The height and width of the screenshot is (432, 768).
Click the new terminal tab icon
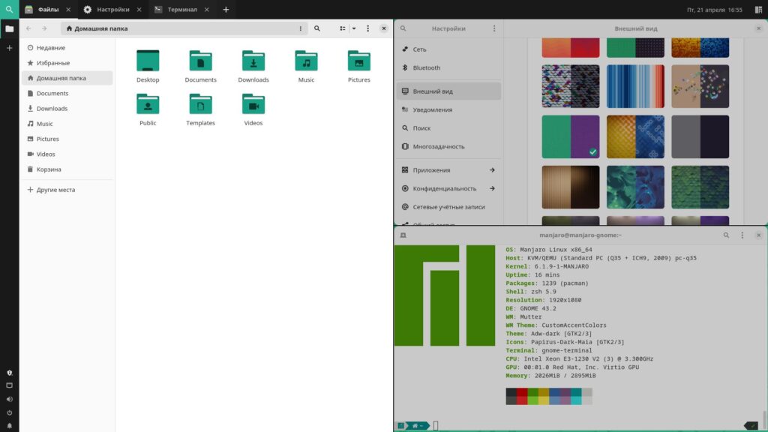pos(403,235)
